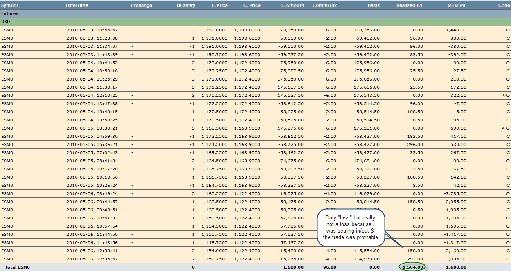Click timestamp 2010-05-05, 08:41:34

pos(92,161)
